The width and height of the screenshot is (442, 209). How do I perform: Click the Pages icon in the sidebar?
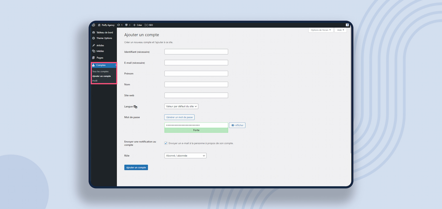tap(94, 58)
